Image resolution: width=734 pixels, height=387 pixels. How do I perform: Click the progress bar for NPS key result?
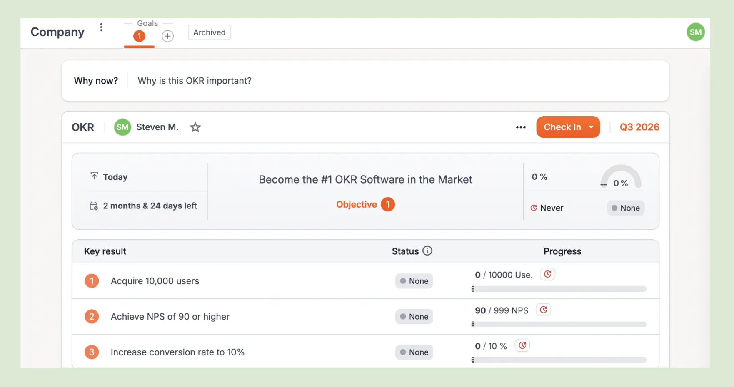(559, 325)
